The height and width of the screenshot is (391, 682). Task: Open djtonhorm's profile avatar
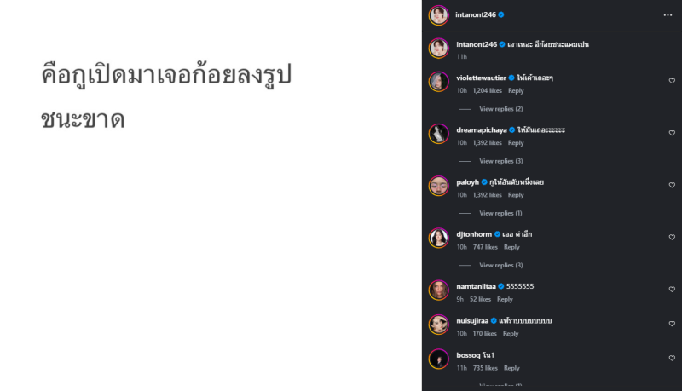point(438,238)
